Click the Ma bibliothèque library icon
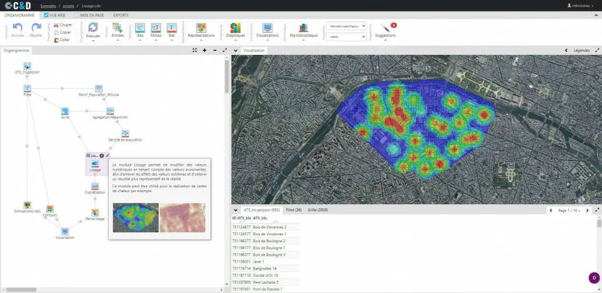602x293 pixels. (x=303, y=27)
